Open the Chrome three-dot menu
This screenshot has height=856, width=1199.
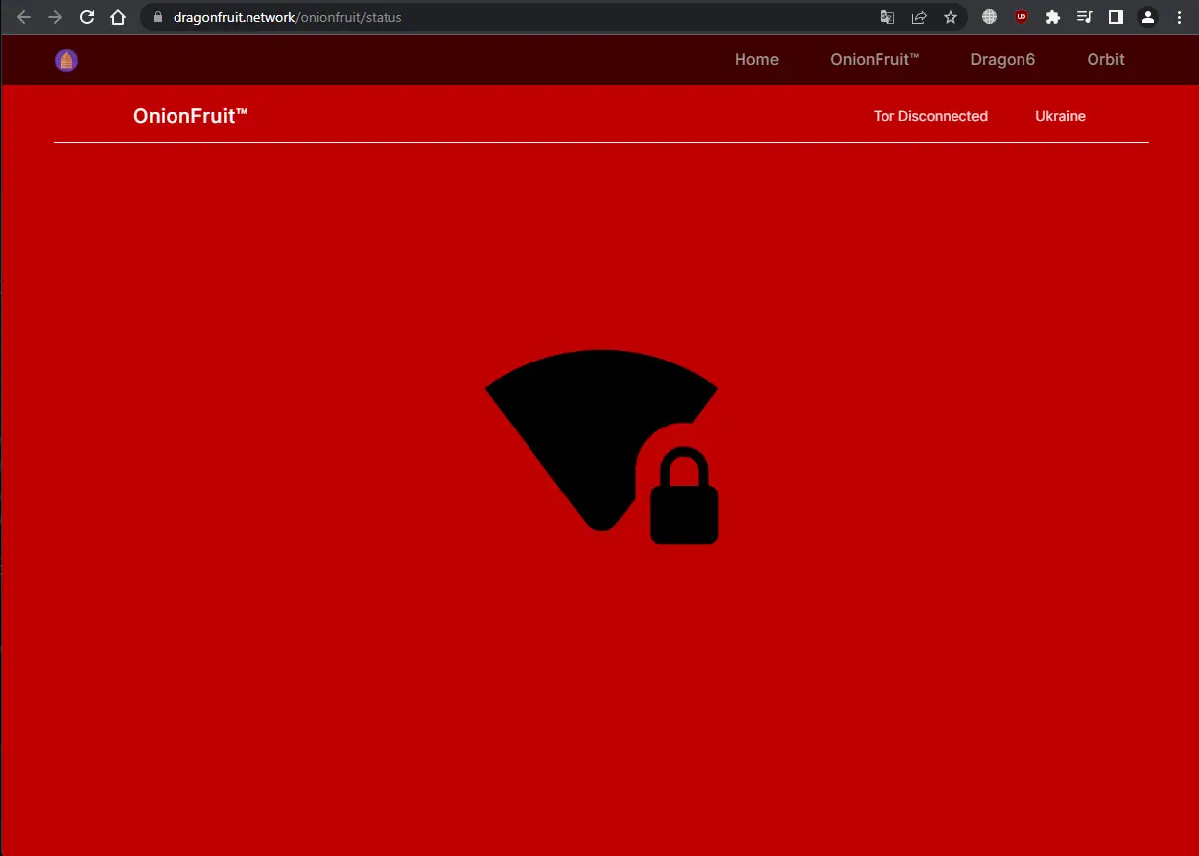click(1179, 17)
